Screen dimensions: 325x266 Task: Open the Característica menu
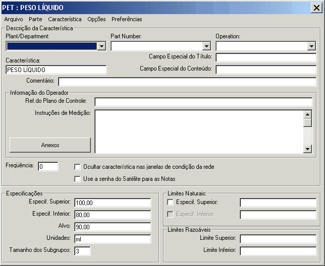[x=65, y=19]
